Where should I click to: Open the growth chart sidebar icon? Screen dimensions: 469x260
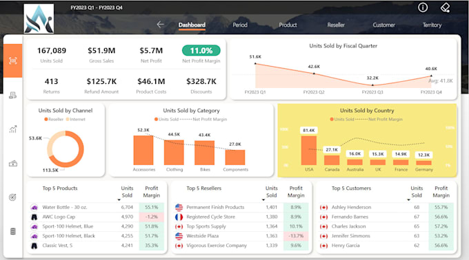(12, 129)
